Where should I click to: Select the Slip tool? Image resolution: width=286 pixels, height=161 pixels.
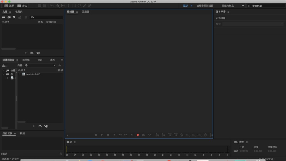(63, 6)
